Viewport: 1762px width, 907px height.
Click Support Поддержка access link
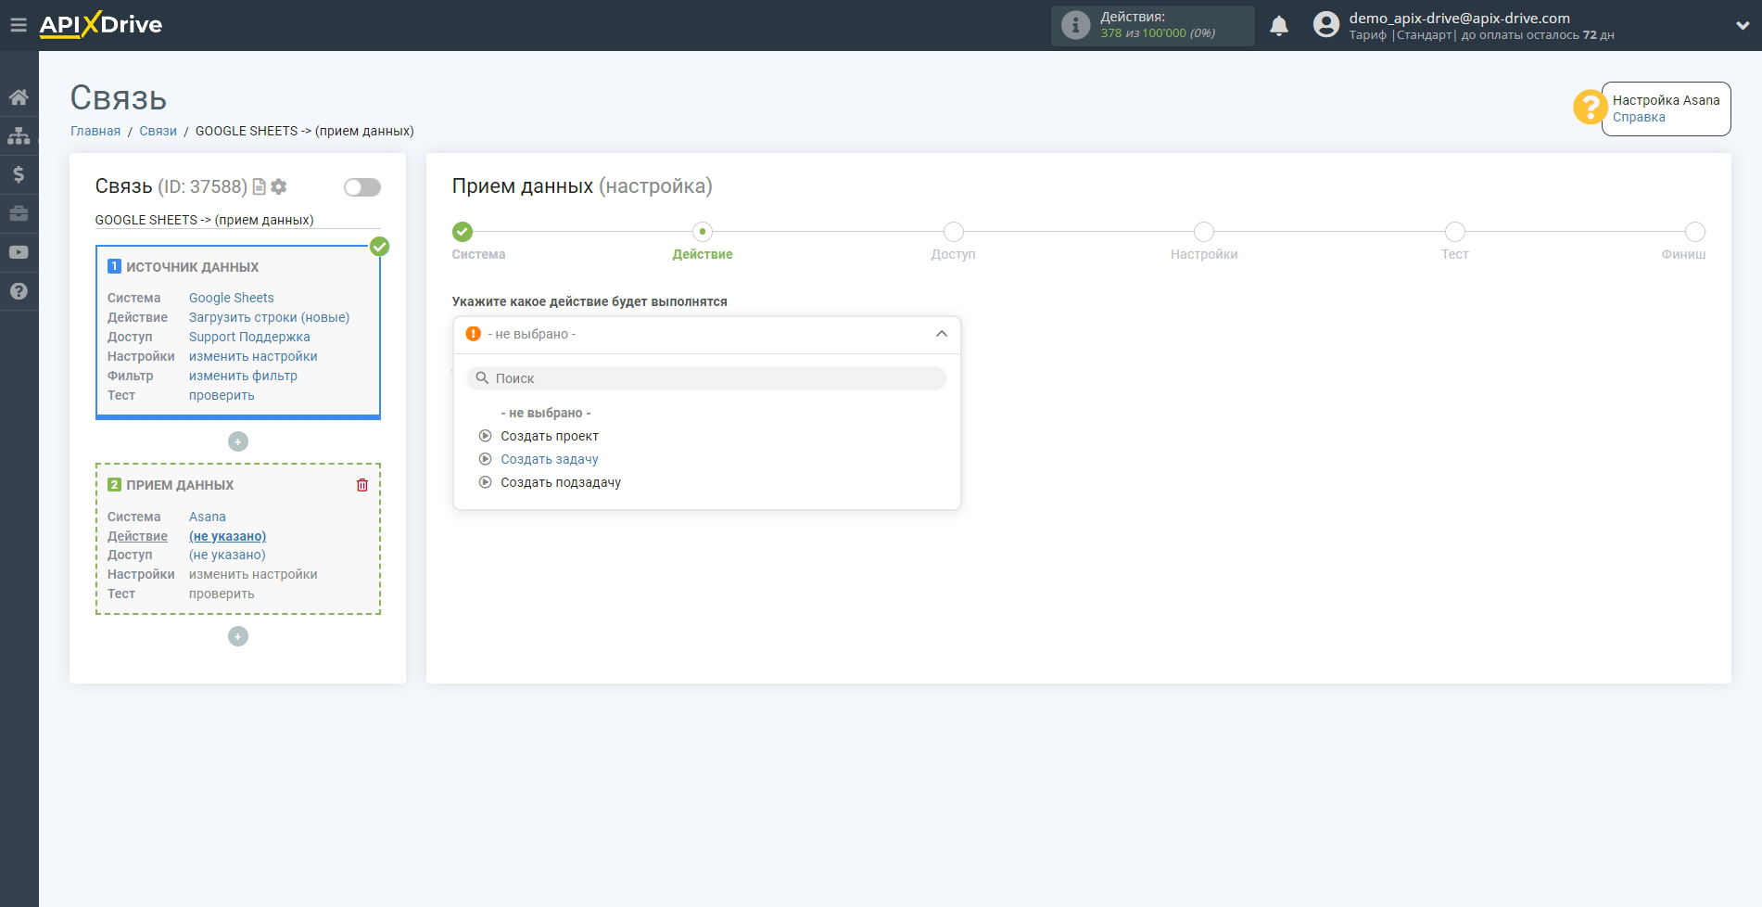[x=249, y=337]
